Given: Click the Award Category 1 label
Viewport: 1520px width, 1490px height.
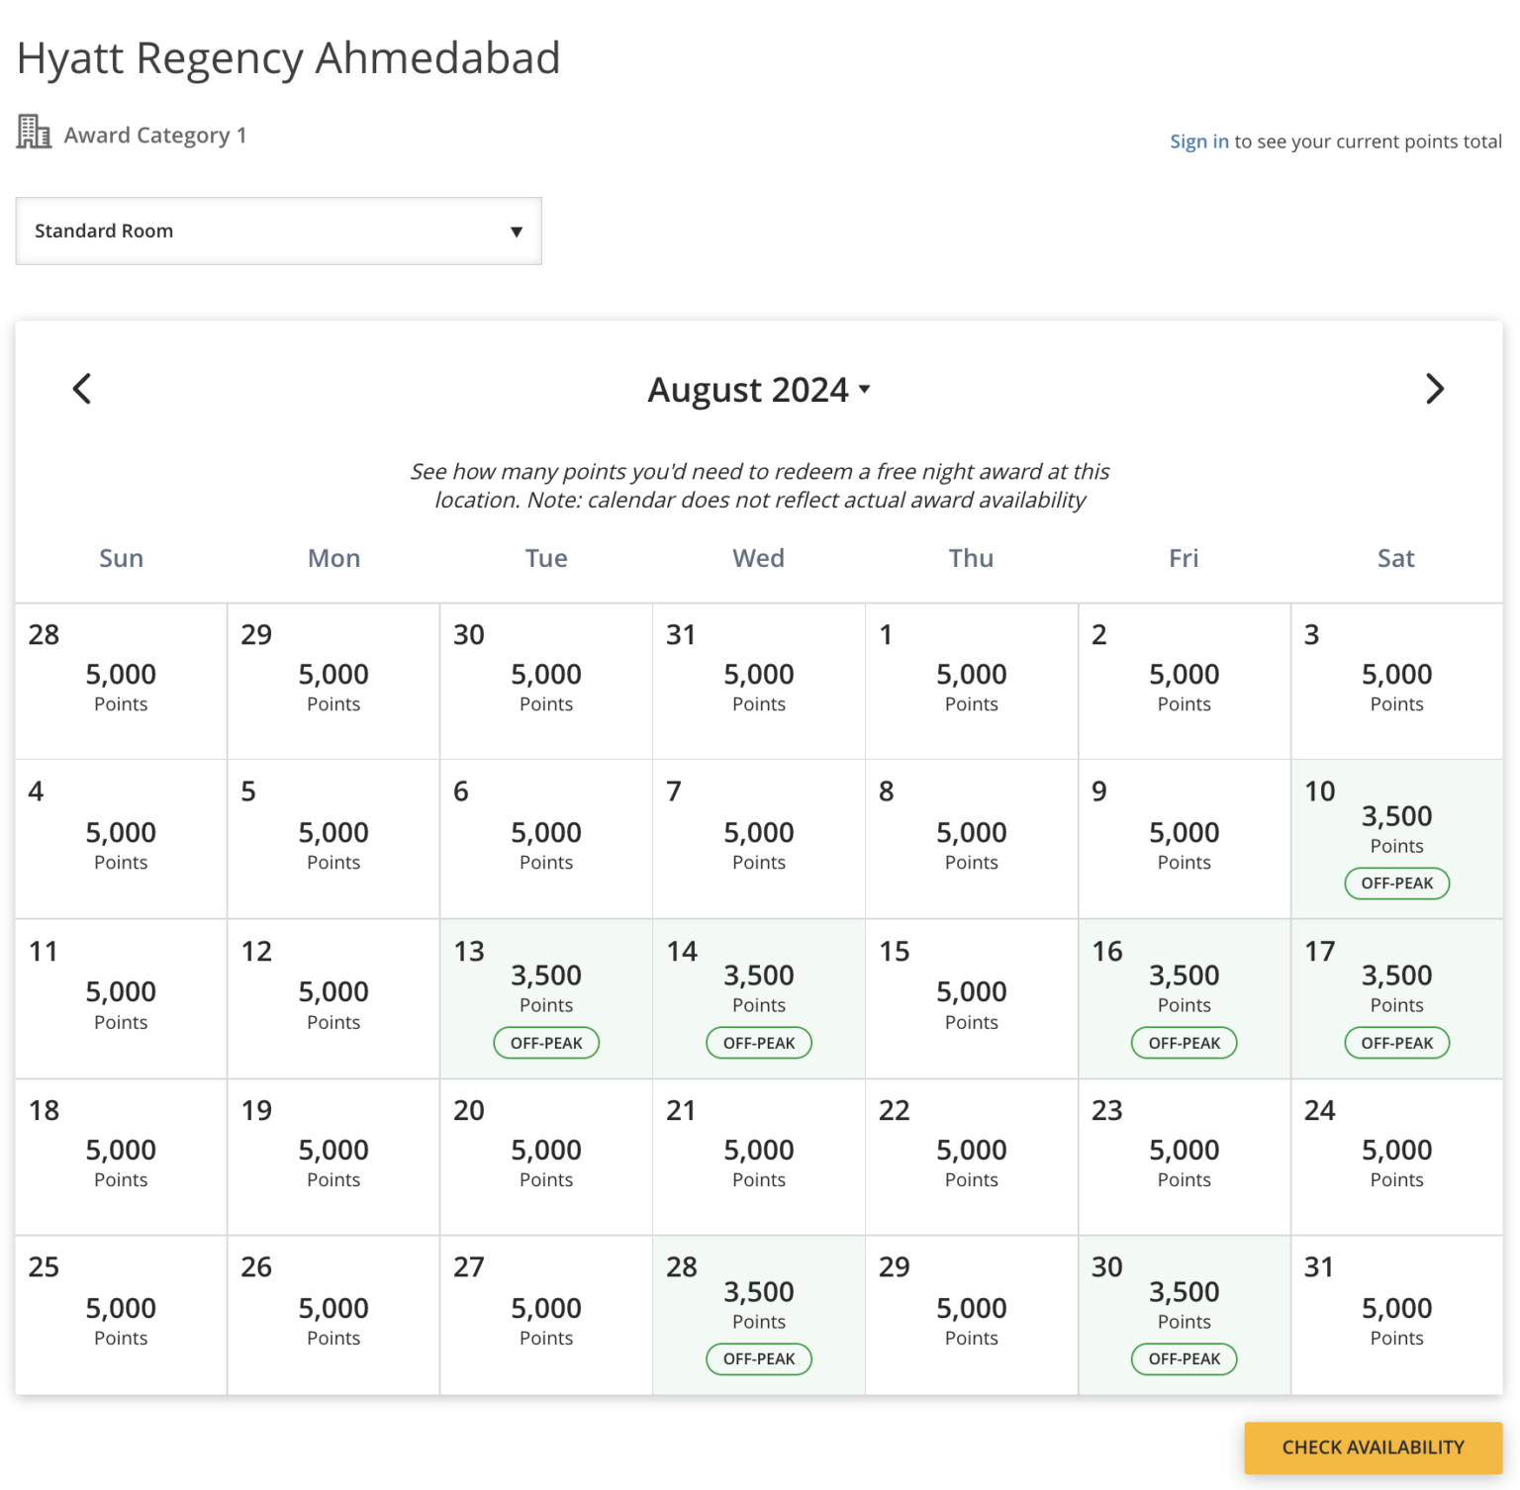Looking at the screenshot, I should tap(155, 136).
